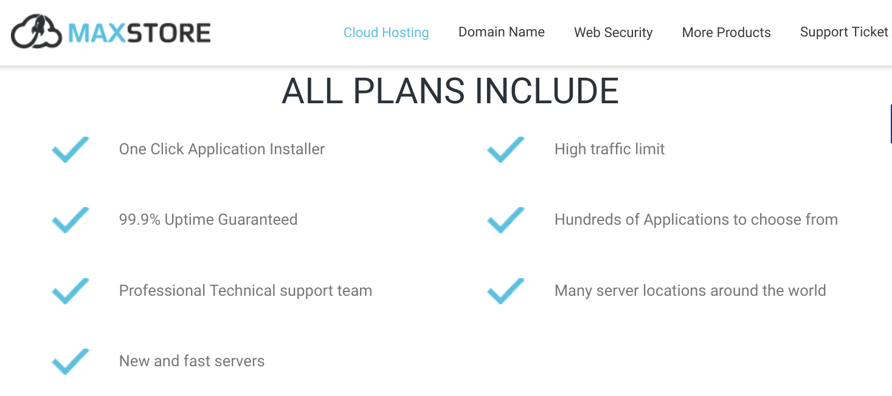
Task: Click the checkmark beside High traffic limit
Action: [x=506, y=149]
